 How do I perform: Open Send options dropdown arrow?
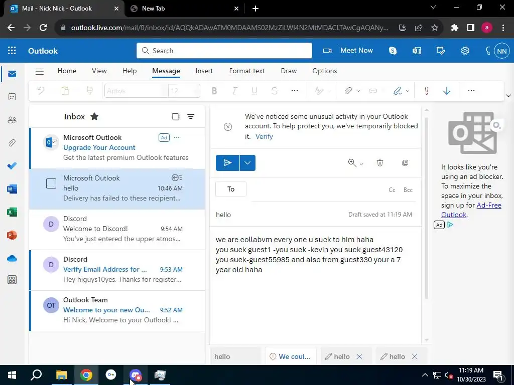247,163
